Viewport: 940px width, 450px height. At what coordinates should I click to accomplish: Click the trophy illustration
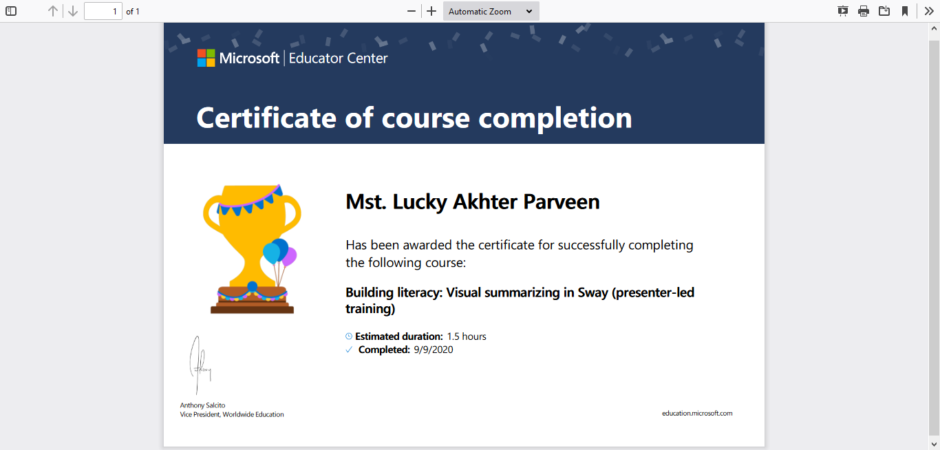click(252, 248)
